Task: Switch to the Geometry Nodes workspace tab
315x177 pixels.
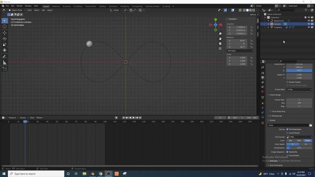Action: pos(152,6)
